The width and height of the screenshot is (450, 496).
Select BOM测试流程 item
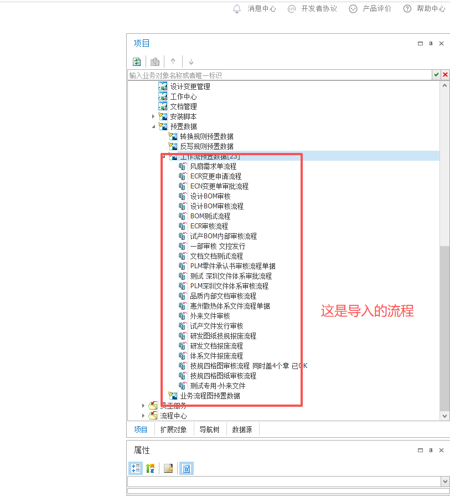(x=210, y=216)
